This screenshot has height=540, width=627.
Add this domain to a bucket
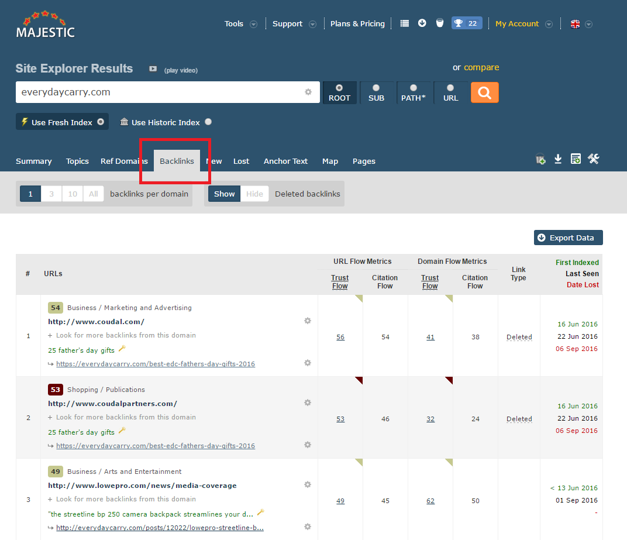(x=539, y=159)
